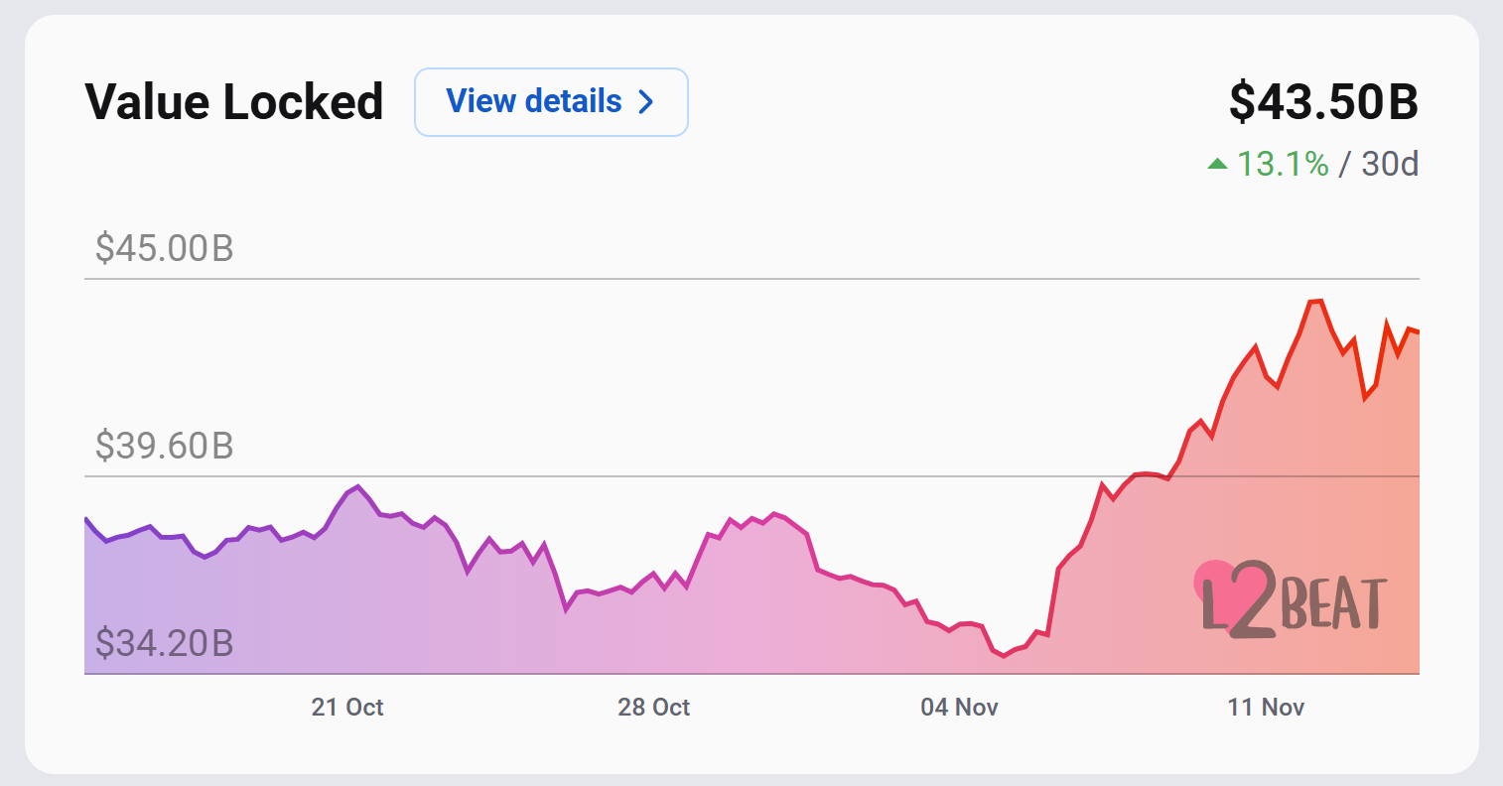Click the $39.60B axis label

tap(165, 447)
